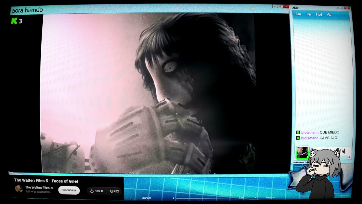362x204 pixels.
Task: Click the Rename label in bottom bar
Action: 270,197
